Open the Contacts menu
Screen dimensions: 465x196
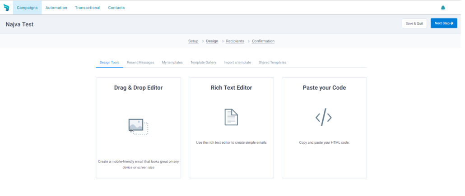[x=116, y=8]
